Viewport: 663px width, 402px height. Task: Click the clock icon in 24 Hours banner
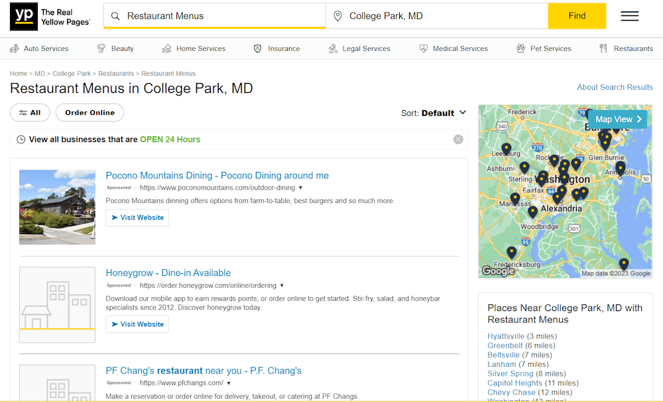[21, 139]
